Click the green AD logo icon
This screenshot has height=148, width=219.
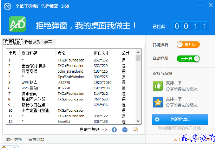click(x=18, y=24)
